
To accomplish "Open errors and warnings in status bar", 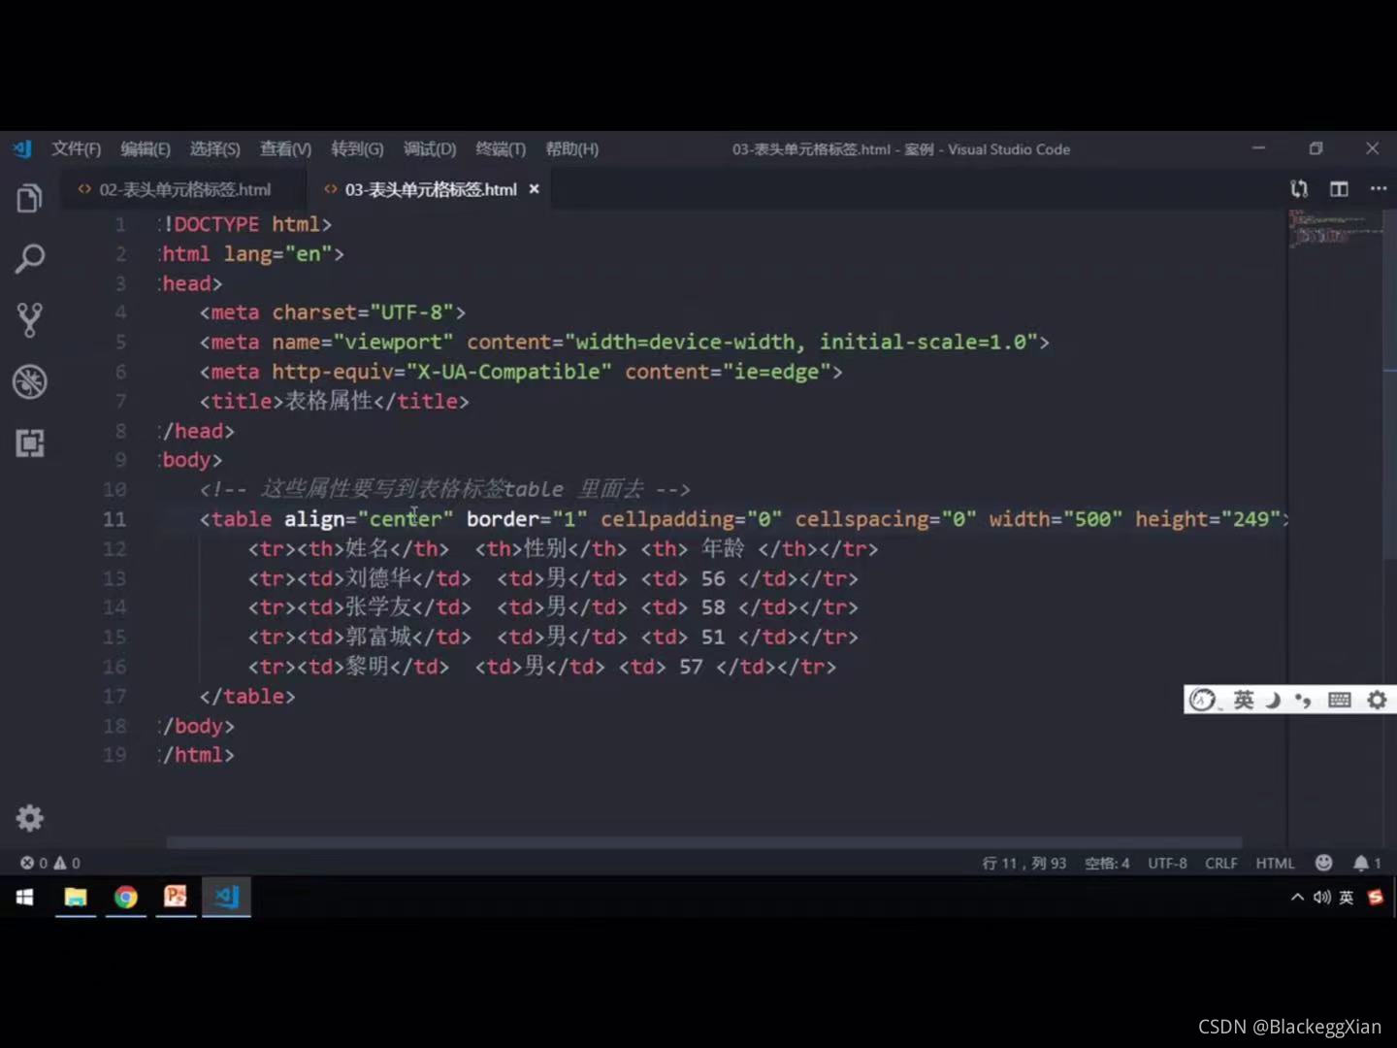I will [x=50, y=863].
